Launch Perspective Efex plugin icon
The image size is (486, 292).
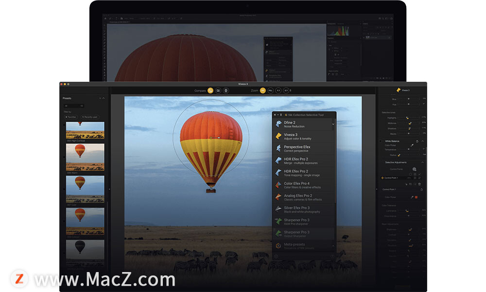(x=278, y=148)
